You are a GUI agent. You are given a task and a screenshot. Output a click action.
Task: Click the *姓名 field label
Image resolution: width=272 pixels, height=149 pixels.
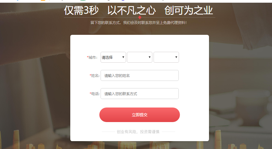point(95,76)
